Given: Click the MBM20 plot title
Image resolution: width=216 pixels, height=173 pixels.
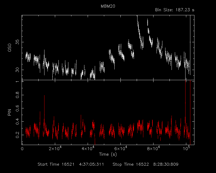Looking at the screenshot, I should (x=108, y=6).
